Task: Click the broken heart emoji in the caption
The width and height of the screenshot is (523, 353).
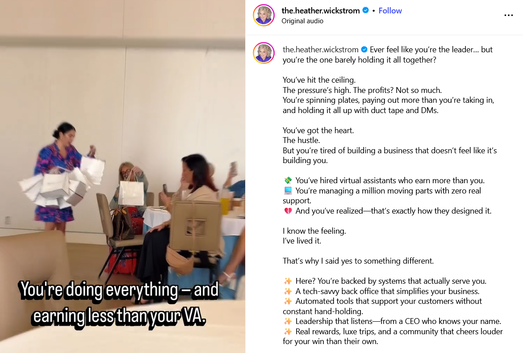Action: [288, 211]
